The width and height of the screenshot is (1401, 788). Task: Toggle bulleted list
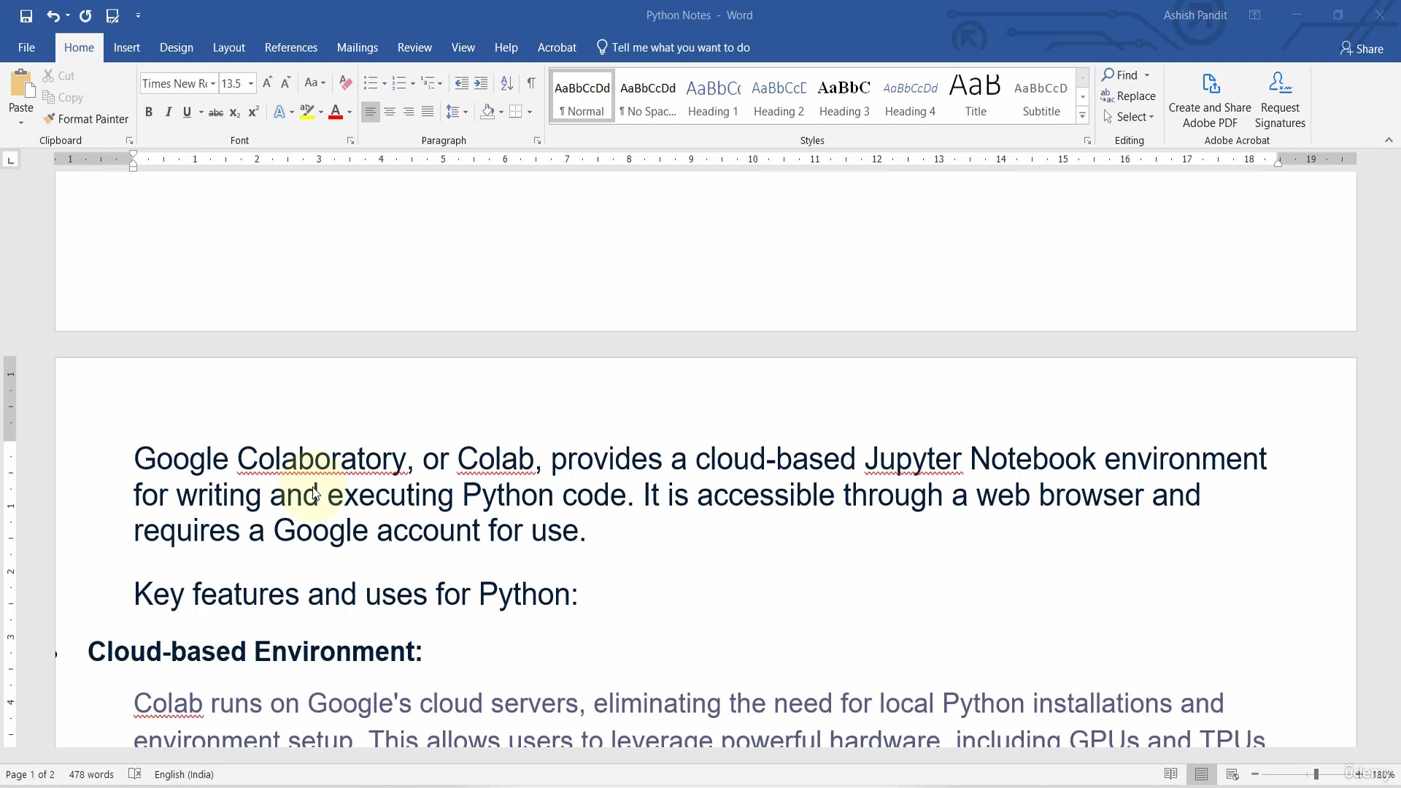point(371,83)
